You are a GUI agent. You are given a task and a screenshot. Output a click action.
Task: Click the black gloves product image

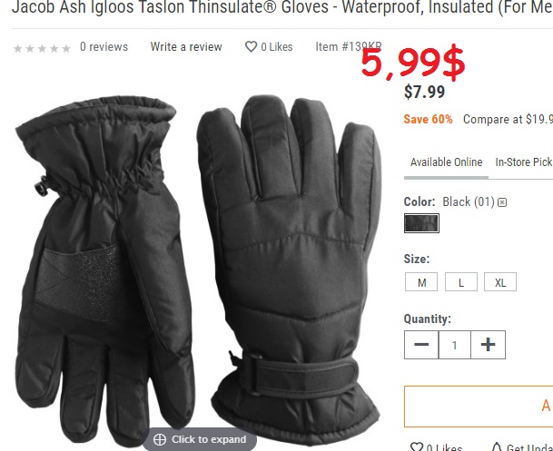point(198,270)
